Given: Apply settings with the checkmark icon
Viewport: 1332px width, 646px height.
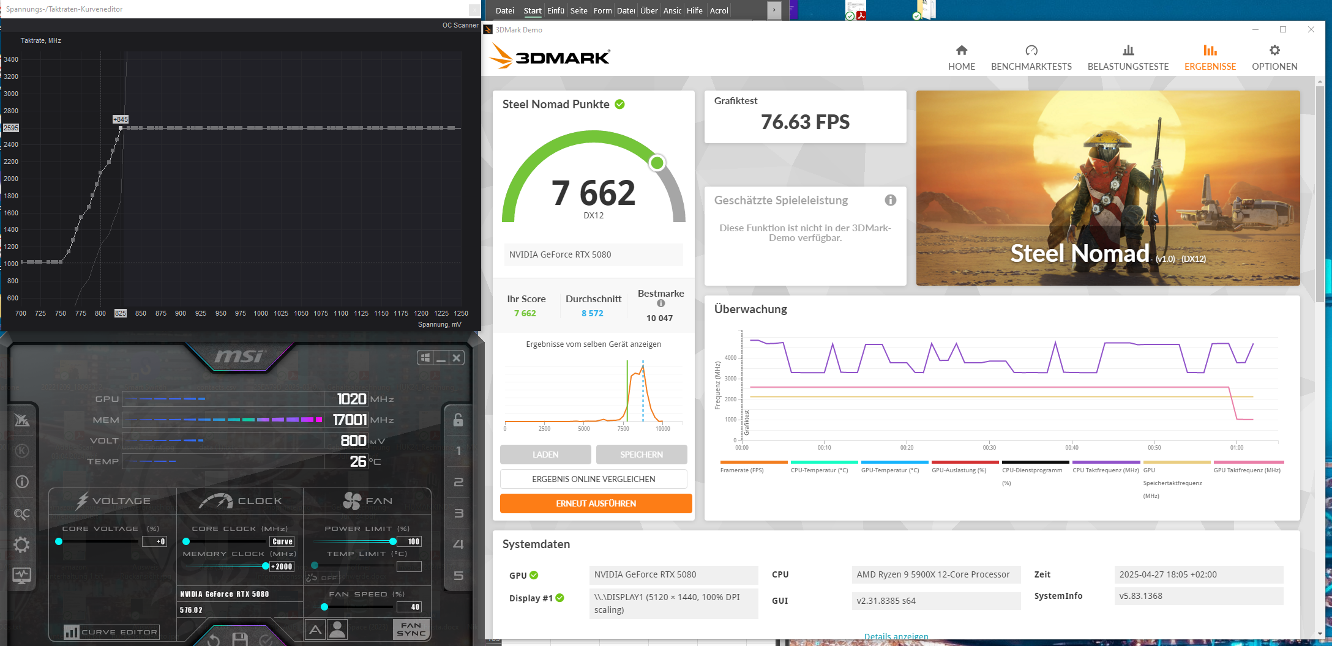Looking at the screenshot, I should [266, 639].
